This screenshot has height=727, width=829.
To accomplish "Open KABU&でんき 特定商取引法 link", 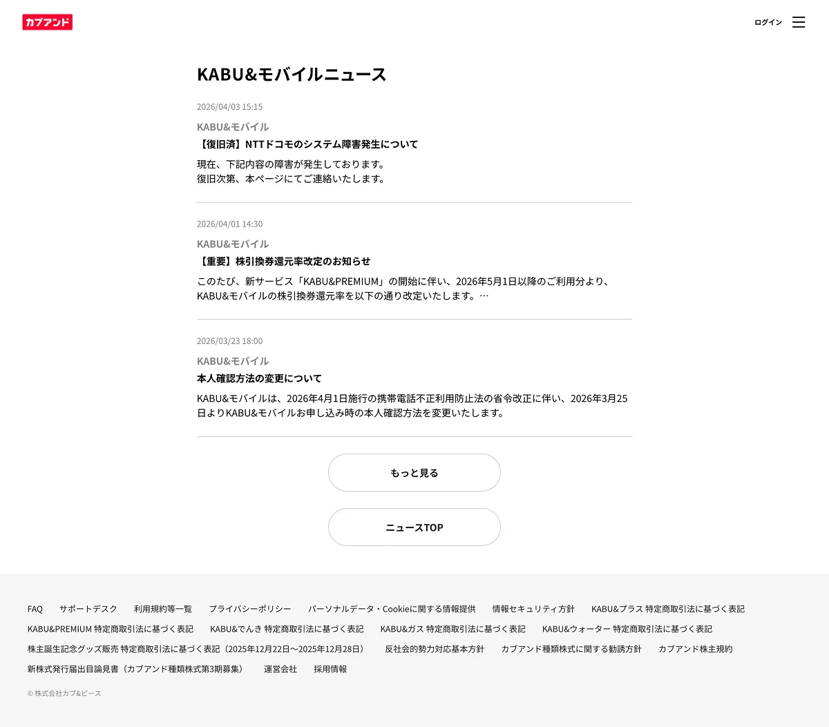I will click(287, 629).
